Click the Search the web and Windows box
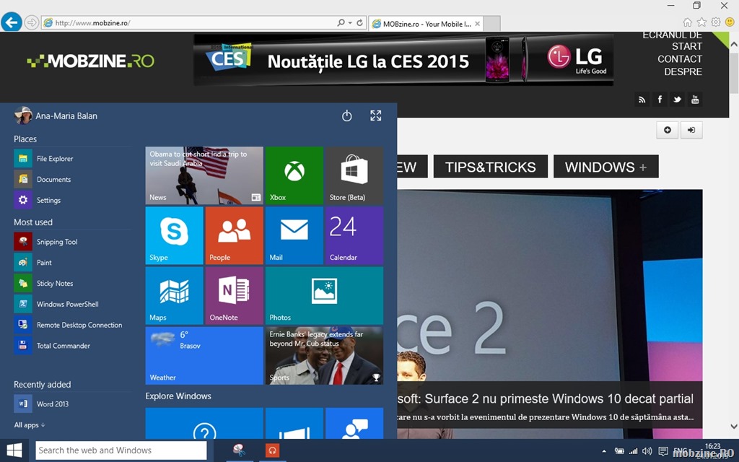 click(x=121, y=450)
